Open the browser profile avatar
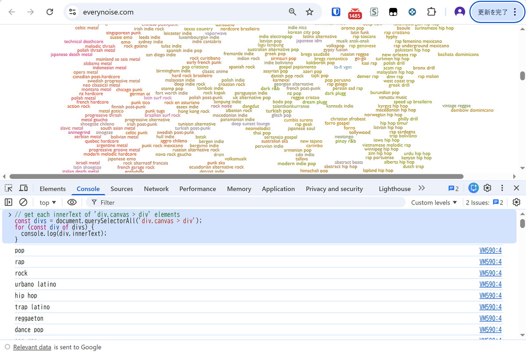 point(459,12)
